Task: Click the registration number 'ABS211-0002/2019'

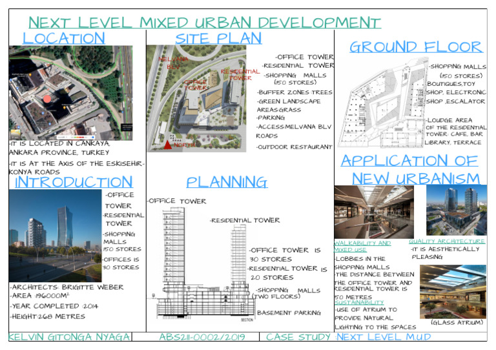Action: click(202, 337)
